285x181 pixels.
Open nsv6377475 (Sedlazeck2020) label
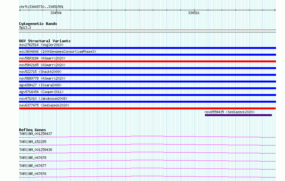tap(44, 105)
